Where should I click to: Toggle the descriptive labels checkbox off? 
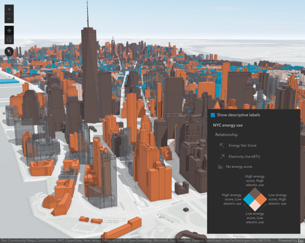213,115
